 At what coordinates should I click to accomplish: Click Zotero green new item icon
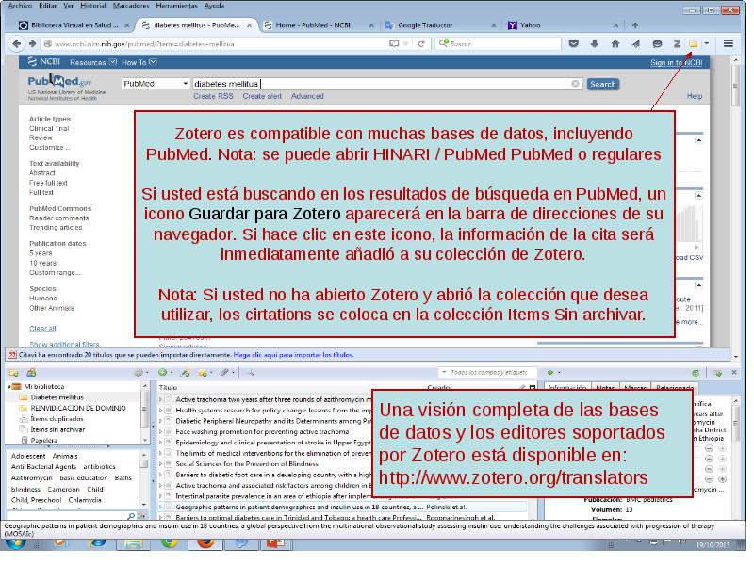(164, 373)
